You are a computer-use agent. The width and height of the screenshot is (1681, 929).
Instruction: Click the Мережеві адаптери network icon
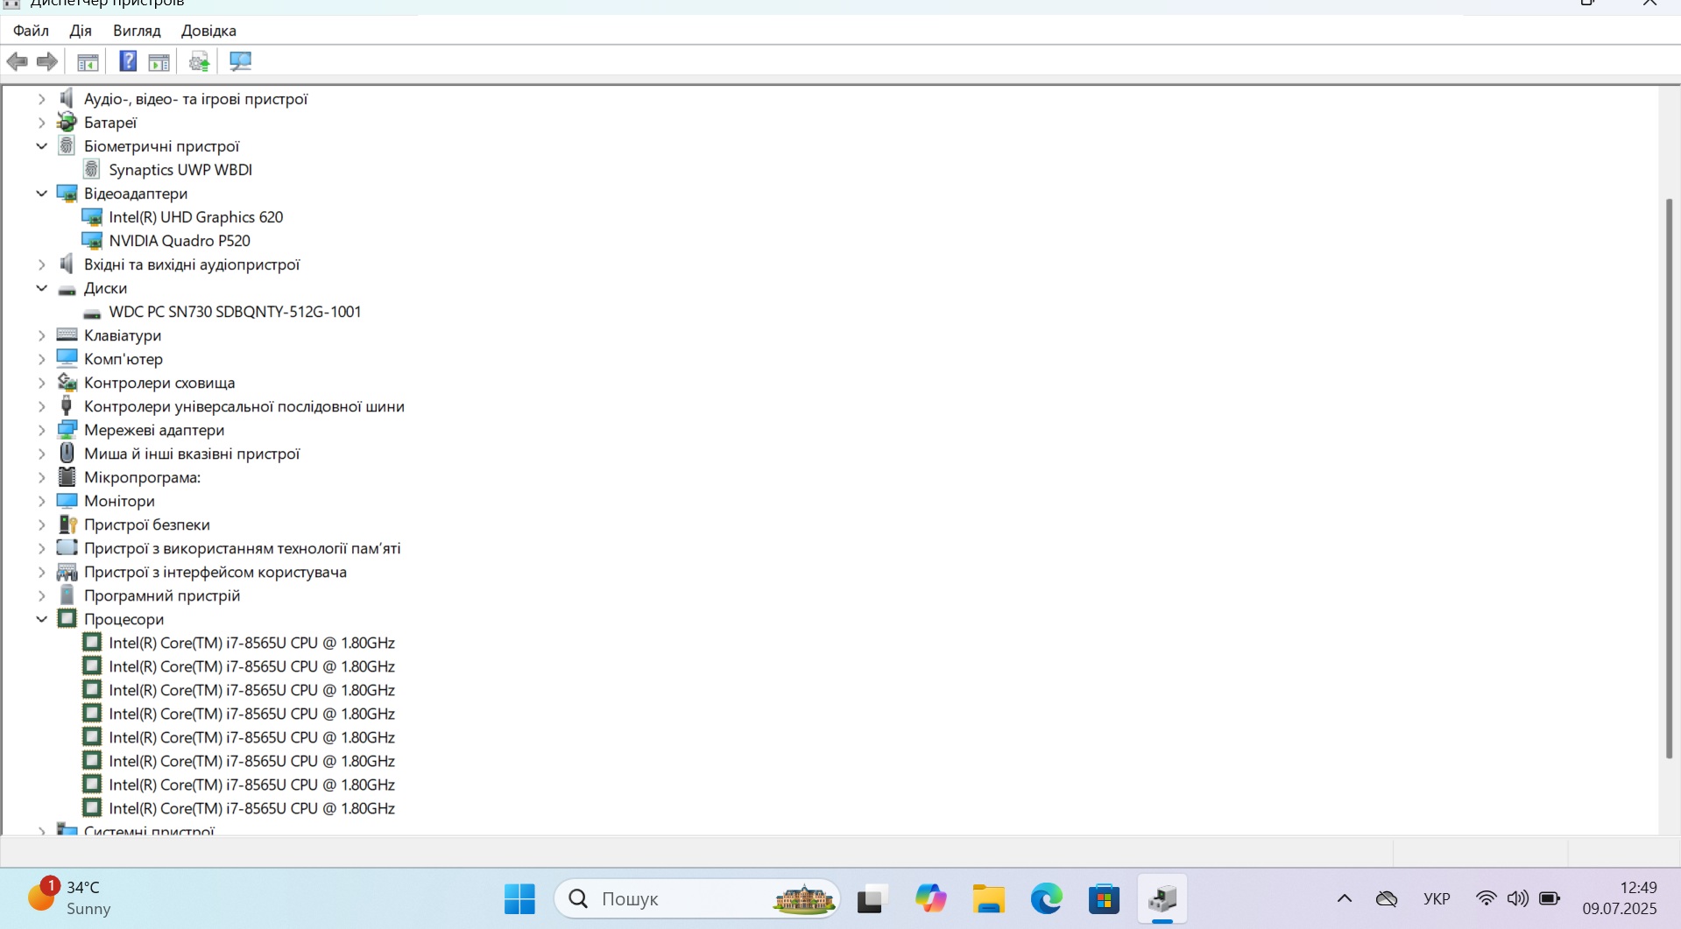coord(67,429)
